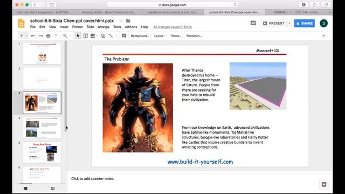The width and height of the screenshot is (345, 194).
Task: Open the account avatar labeled S
Action: pyautogui.click(x=323, y=23)
